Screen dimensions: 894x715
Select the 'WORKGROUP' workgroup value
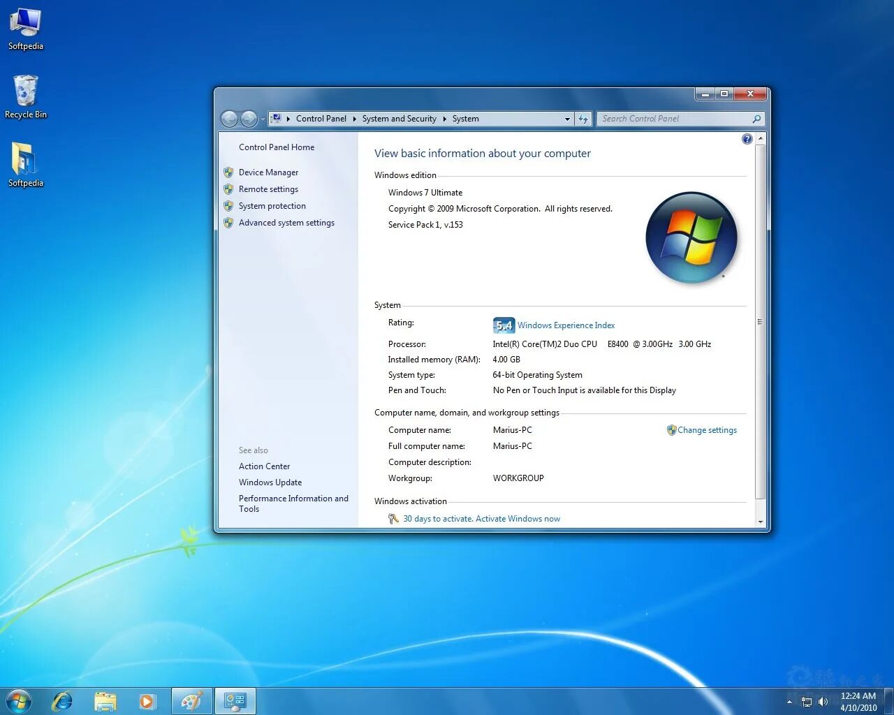pyautogui.click(x=518, y=478)
